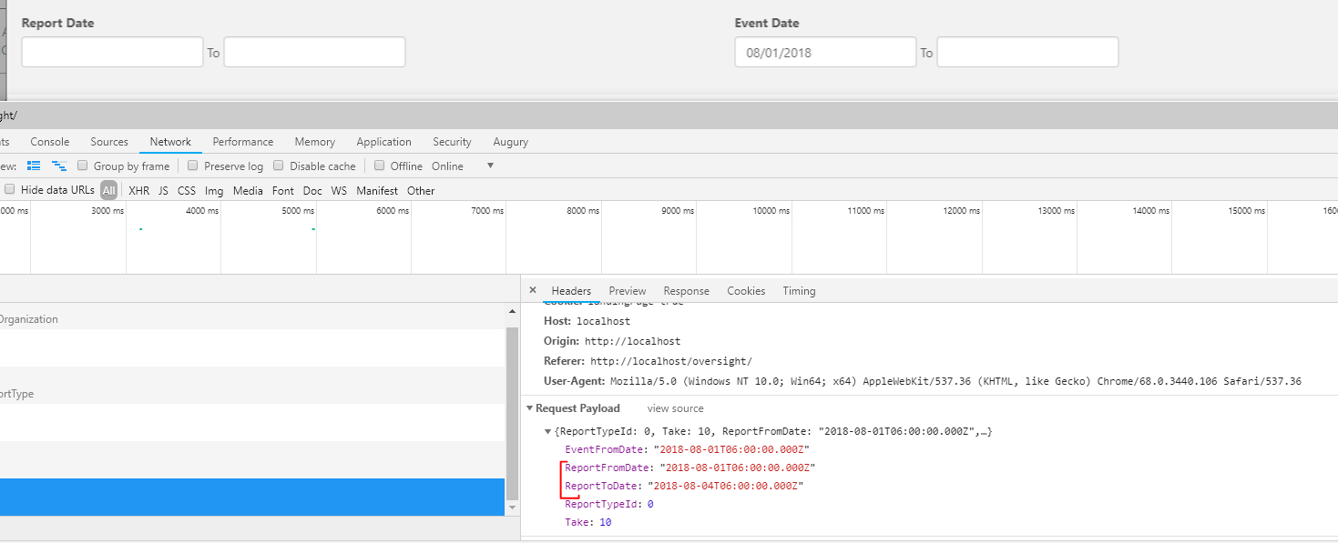
Task: Click the 10000 ms timeline marker
Action: coord(771,211)
